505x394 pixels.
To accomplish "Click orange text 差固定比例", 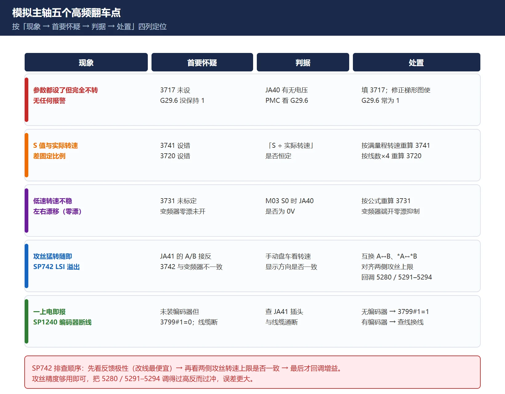I will pyautogui.click(x=49, y=156).
